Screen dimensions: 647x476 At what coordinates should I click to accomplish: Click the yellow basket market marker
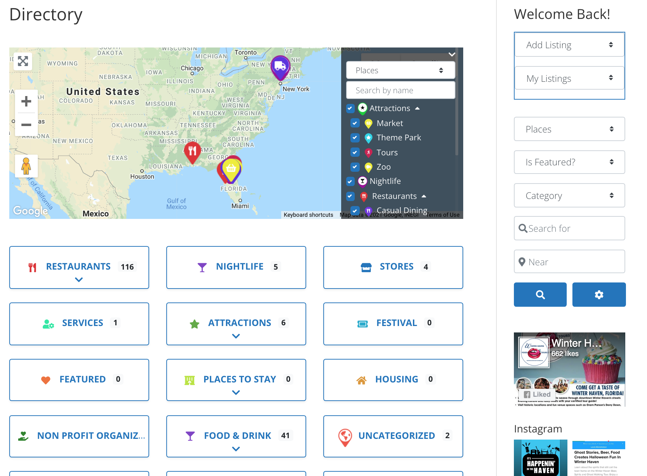click(x=231, y=169)
